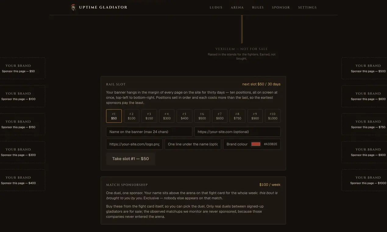
Task: Choose rail slot #10 at $1000
Action: [x=273, y=116]
